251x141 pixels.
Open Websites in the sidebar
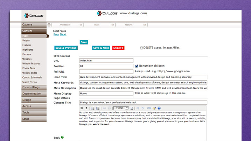click(27, 59)
